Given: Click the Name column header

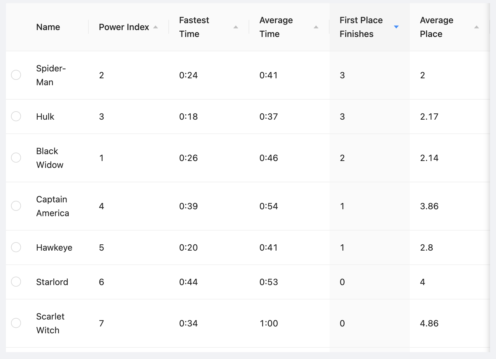Looking at the screenshot, I should click(48, 27).
